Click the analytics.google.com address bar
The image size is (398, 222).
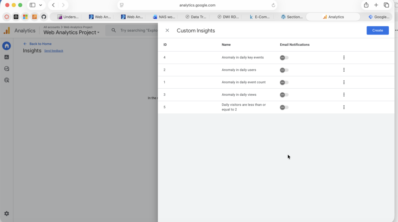point(197,5)
